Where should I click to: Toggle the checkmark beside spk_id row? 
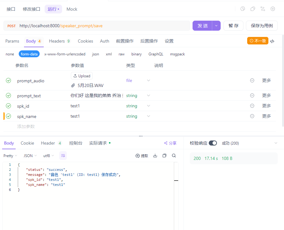point(8,106)
